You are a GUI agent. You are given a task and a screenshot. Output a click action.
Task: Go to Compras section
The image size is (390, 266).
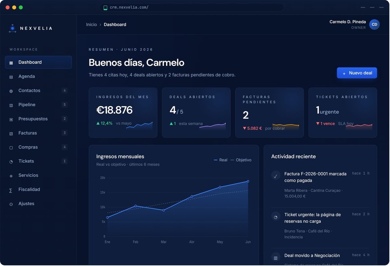38,147
